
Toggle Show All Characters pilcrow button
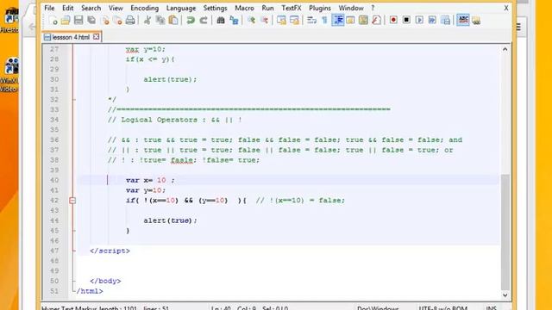324,21
